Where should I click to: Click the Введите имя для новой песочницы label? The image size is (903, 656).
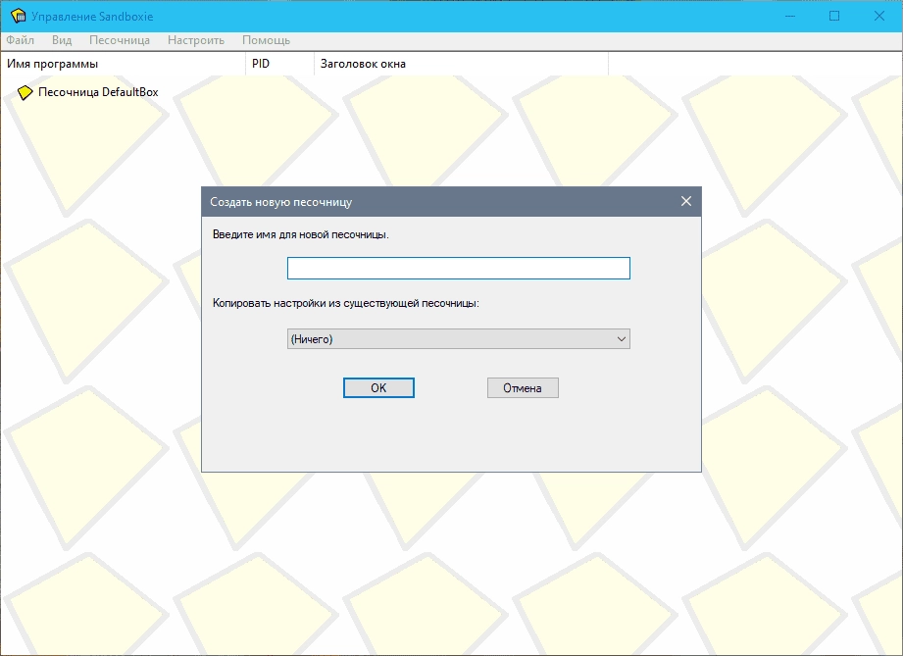coord(301,234)
